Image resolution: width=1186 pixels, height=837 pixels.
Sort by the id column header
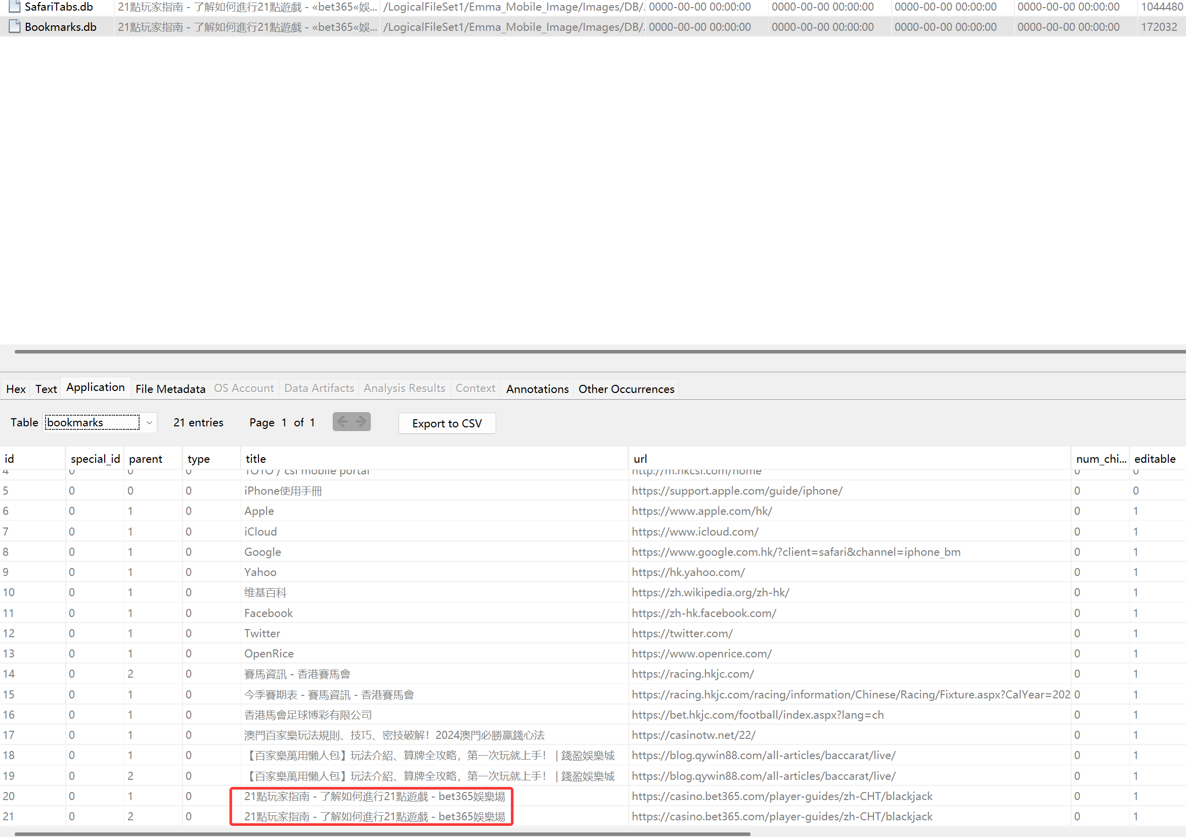[32, 459]
